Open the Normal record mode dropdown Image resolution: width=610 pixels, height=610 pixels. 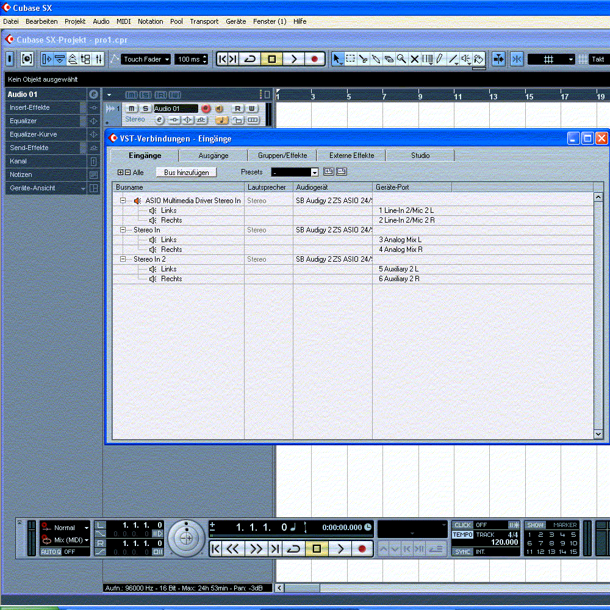pos(87,528)
